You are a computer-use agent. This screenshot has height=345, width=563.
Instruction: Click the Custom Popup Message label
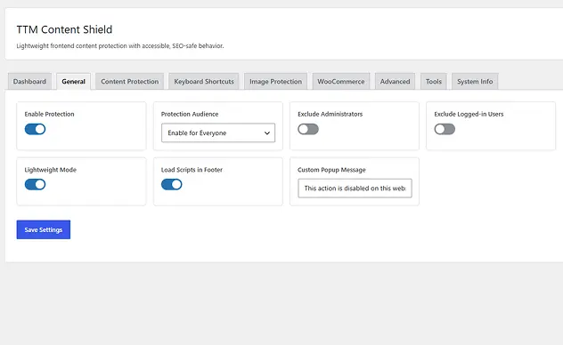click(x=331, y=170)
